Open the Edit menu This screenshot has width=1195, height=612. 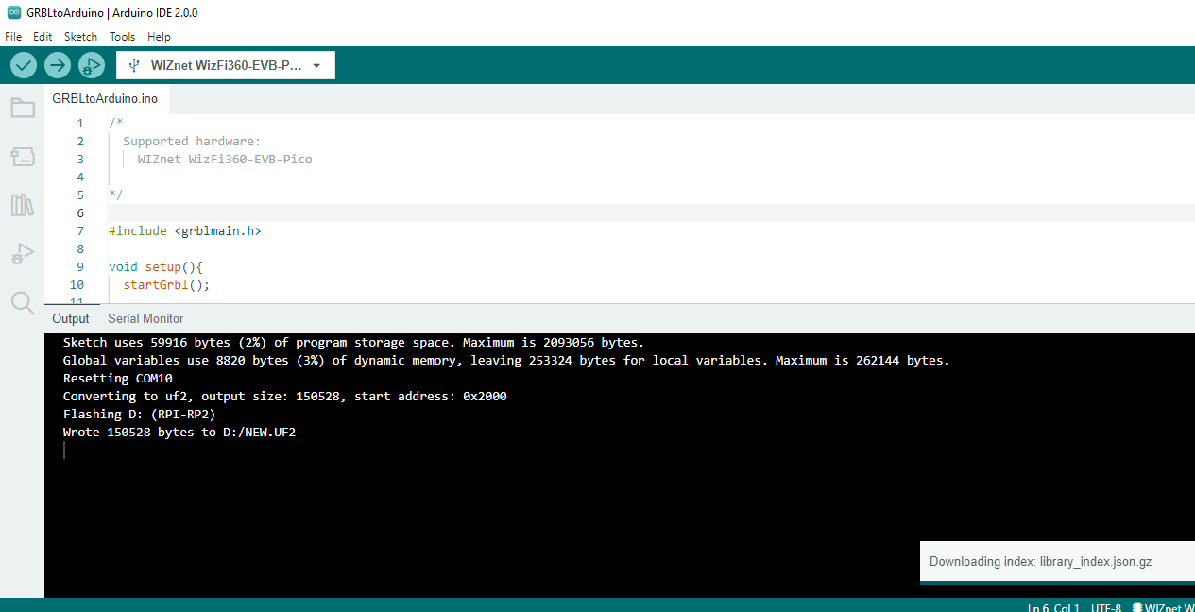point(43,37)
